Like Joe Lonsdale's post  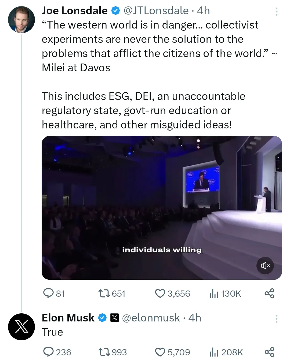(160, 293)
